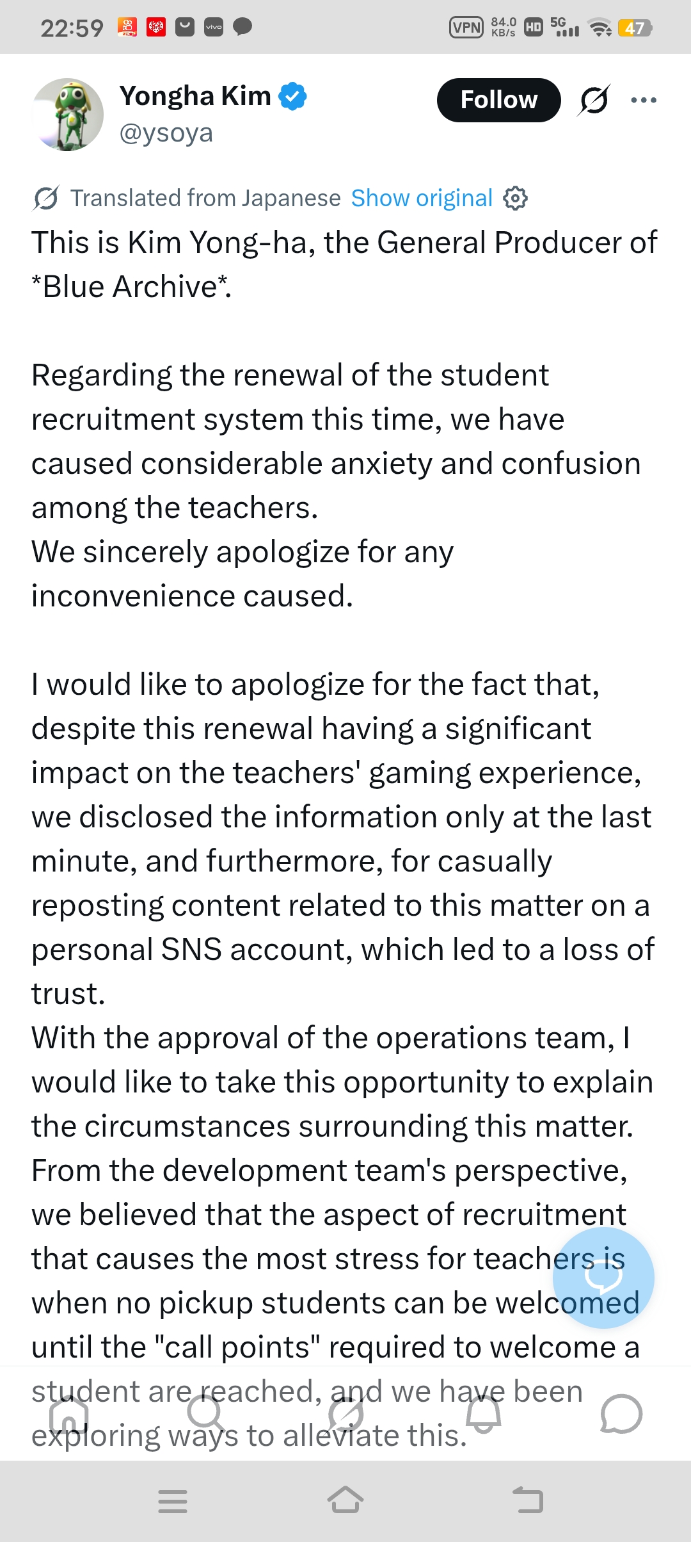Open Yongha Kim's profile avatar

[68, 115]
